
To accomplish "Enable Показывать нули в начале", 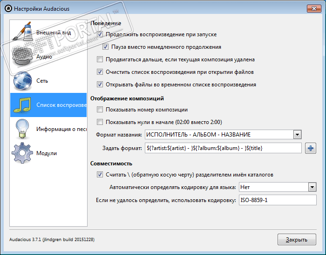I will [100, 122].
